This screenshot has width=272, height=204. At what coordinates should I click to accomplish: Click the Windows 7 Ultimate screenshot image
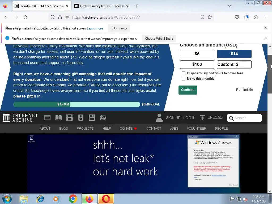(213, 161)
